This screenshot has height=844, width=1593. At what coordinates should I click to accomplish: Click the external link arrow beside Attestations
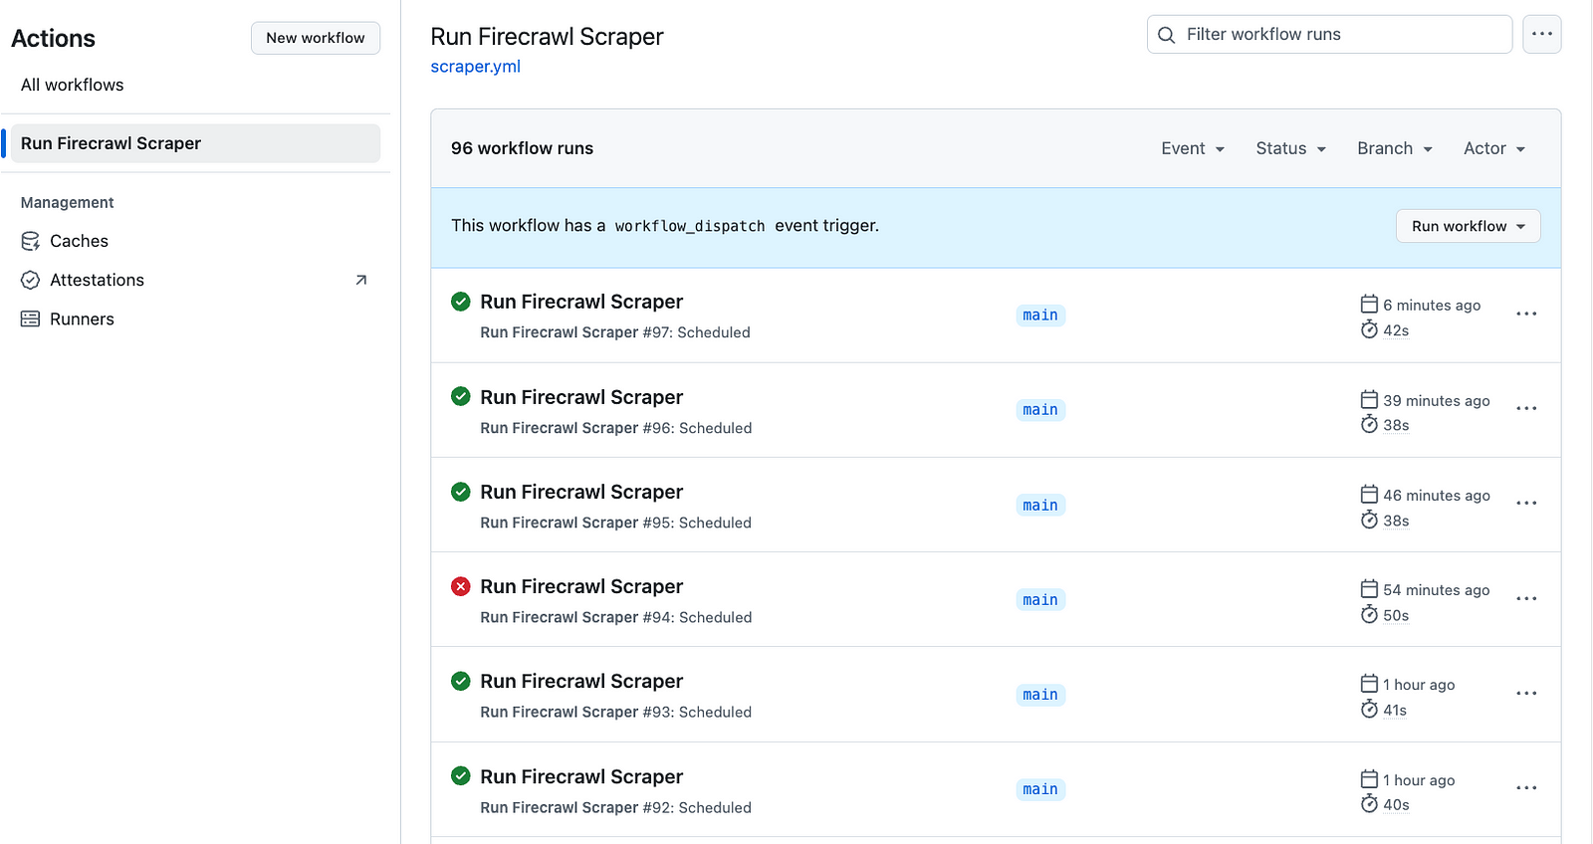point(361,280)
